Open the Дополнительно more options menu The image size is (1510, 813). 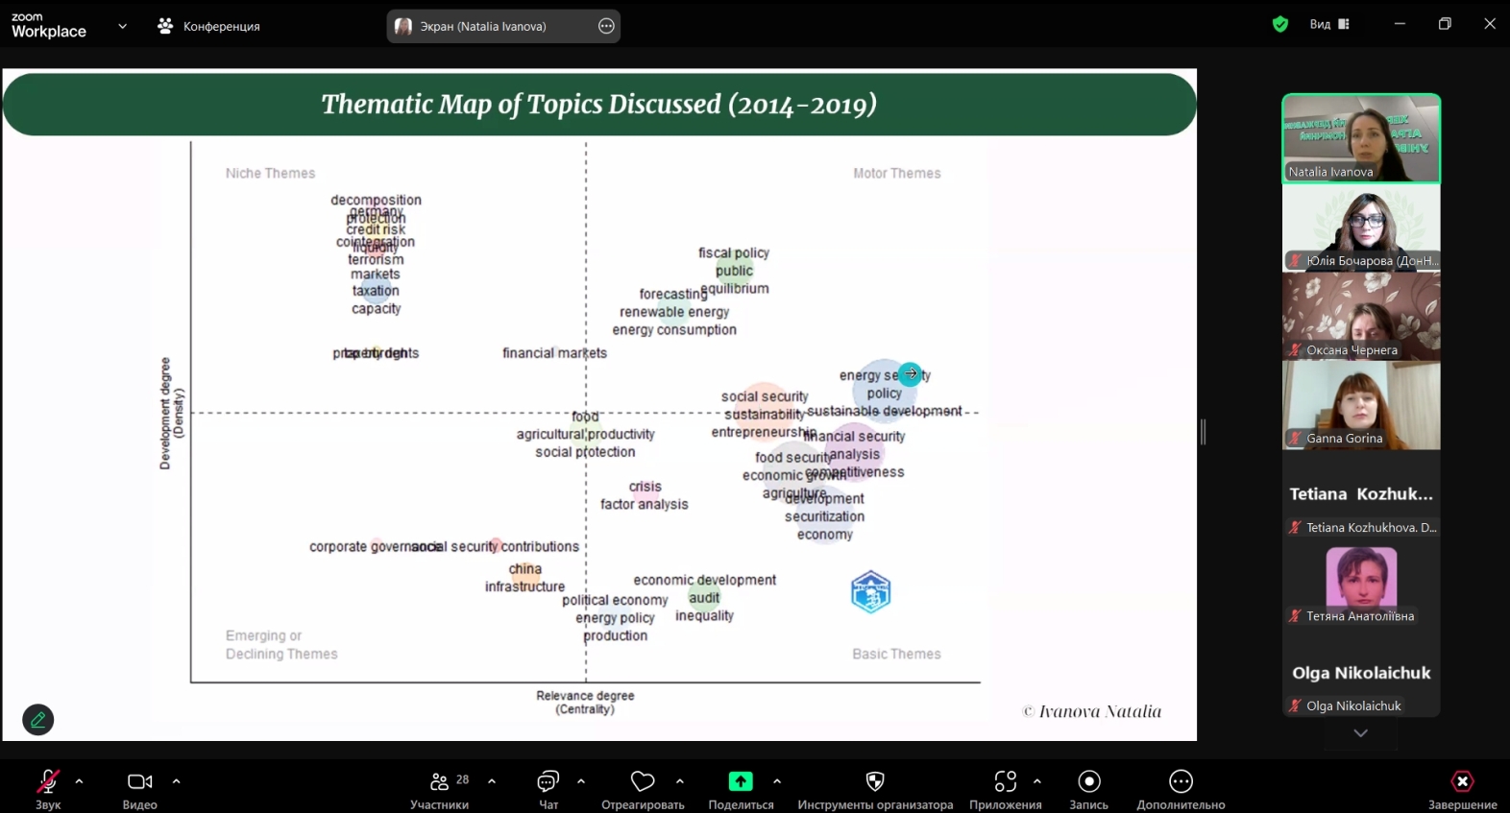pyautogui.click(x=1181, y=789)
